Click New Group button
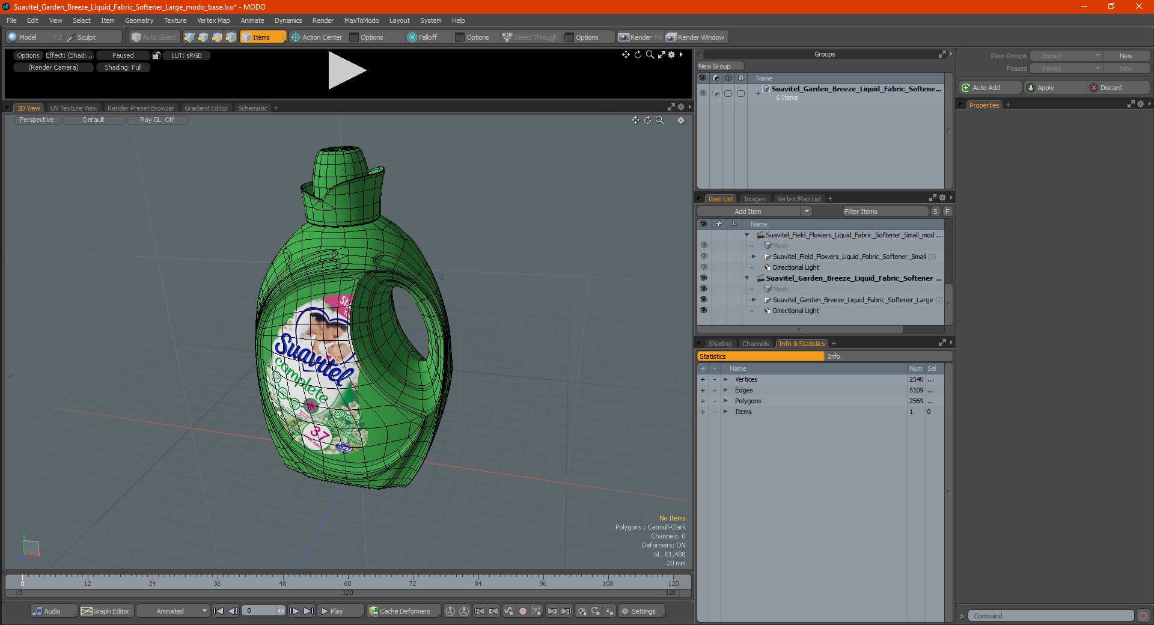The width and height of the screenshot is (1154, 625). pyautogui.click(x=719, y=66)
